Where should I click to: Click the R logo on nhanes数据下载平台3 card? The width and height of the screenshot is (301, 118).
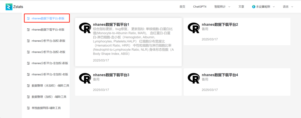click(x=85, y=78)
